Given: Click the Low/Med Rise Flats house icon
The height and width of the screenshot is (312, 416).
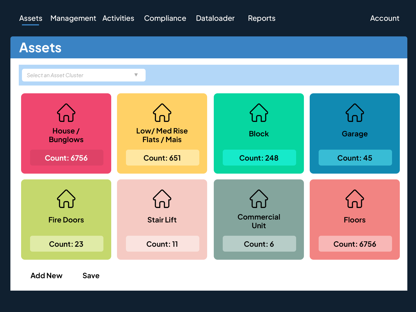Looking at the screenshot, I should pos(162,113).
